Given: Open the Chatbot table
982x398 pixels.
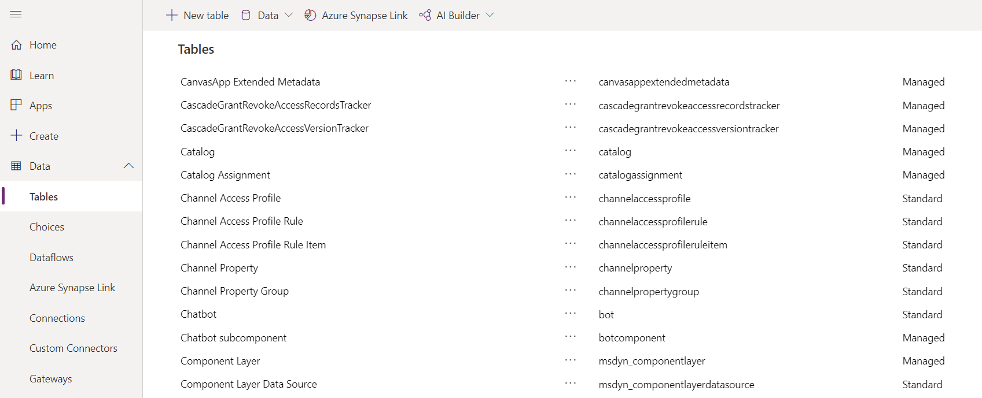Looking at the screenshot, I should [198, 314].
